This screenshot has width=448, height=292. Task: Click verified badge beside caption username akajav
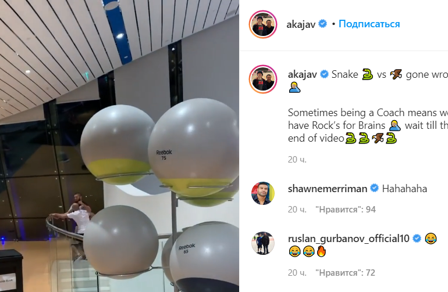pos(324,74)
